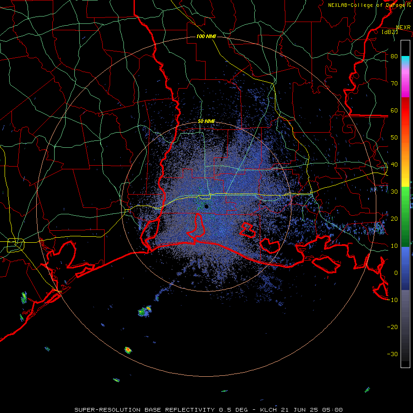Click the -10 value on the dBZ scale

tap(392, 300)
